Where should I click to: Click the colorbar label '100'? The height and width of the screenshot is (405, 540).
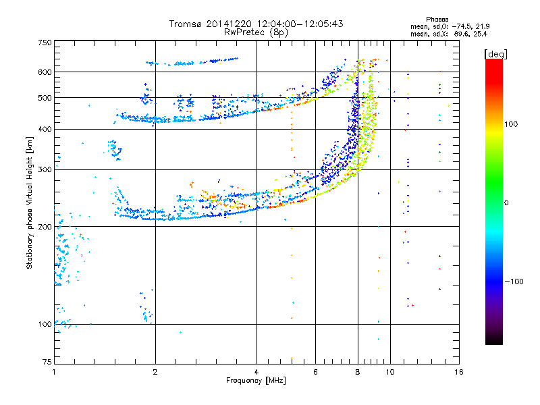click(x=511, y=124)
